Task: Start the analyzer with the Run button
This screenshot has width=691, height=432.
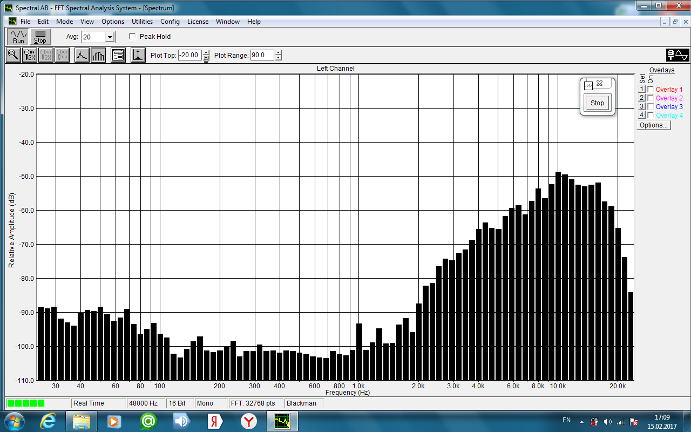Action: point(19,37)
